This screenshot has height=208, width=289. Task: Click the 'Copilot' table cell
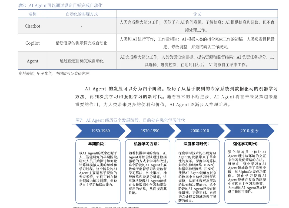pyautogui.click(x=33, y=43)
